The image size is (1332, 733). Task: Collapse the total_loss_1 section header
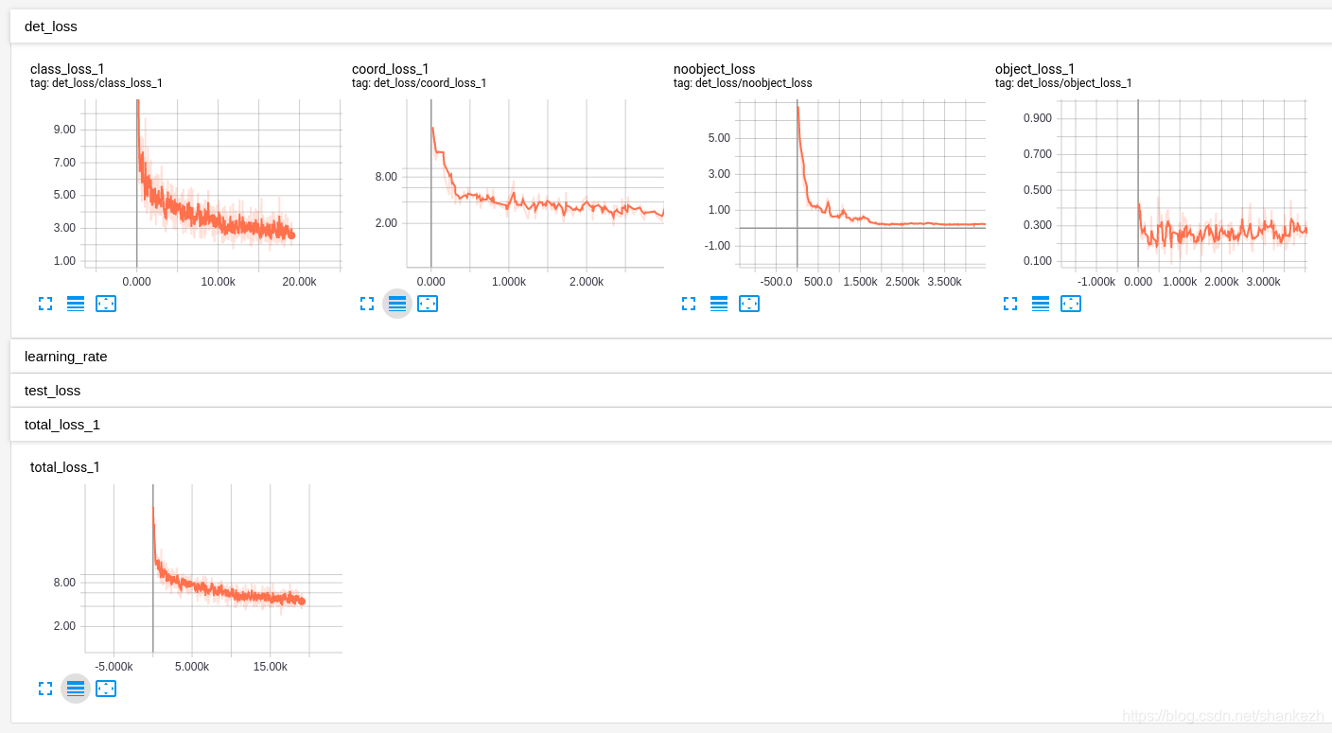click(x=671, y=425)
